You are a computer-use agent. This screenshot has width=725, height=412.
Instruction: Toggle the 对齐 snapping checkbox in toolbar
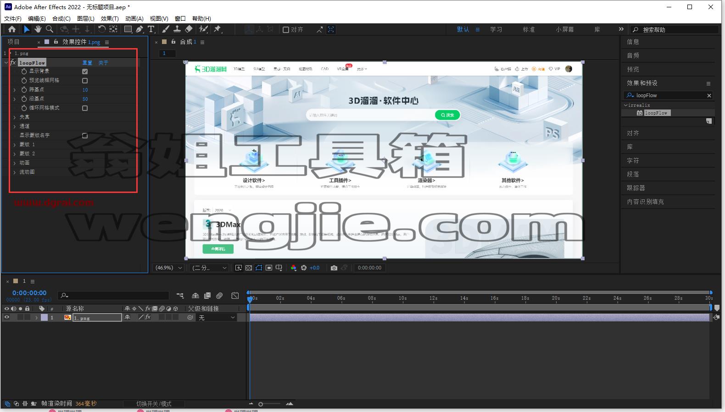(x=286, y=30)
